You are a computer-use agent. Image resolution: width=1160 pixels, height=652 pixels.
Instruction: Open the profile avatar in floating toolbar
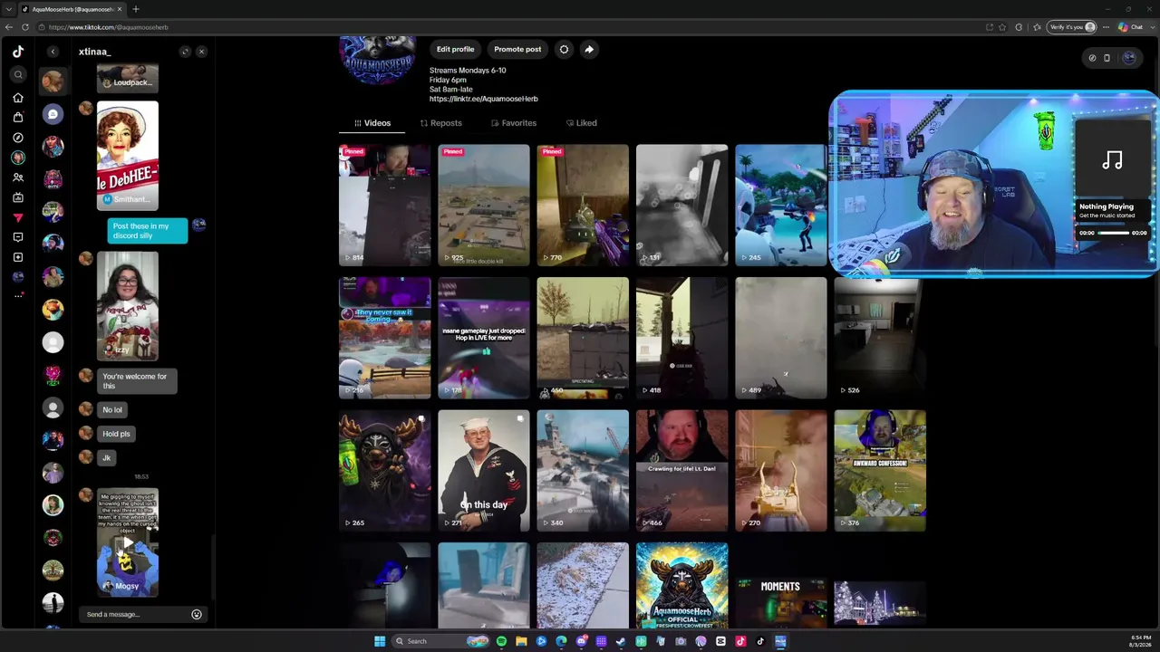point(1128,58)
